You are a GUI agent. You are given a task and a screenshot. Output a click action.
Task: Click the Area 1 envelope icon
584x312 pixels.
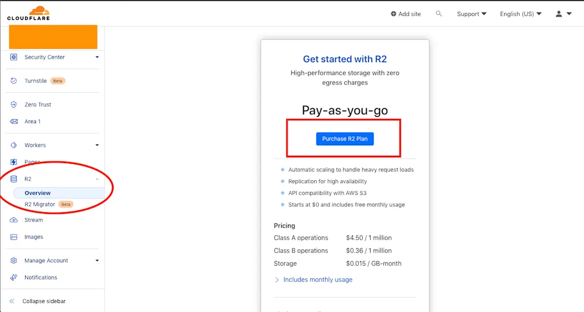tap(14, 121)
